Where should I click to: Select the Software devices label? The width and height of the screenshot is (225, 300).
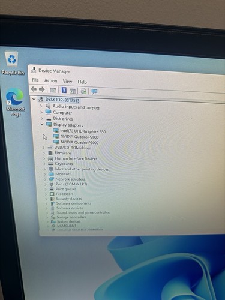point(70,208)
